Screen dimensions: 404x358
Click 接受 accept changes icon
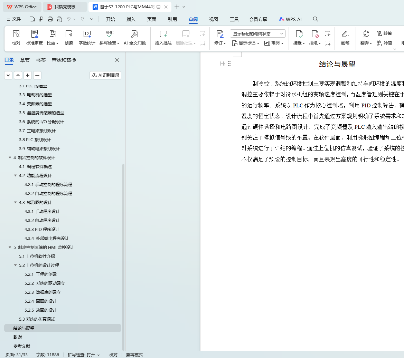[x=299, y=38]
